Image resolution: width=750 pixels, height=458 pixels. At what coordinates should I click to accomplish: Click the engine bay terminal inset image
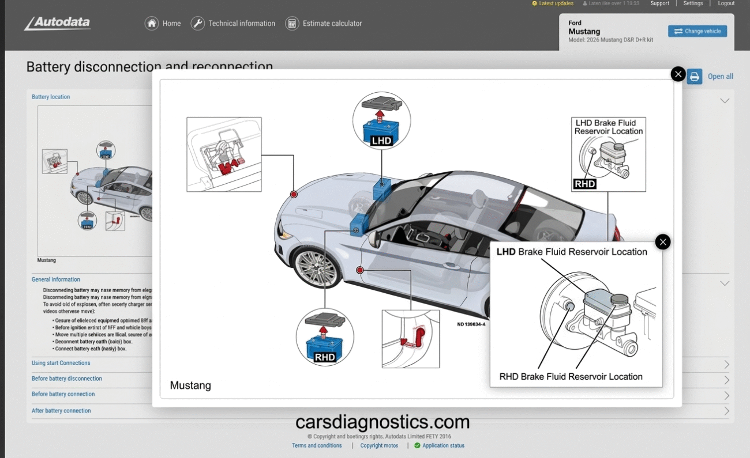point(224,154)
